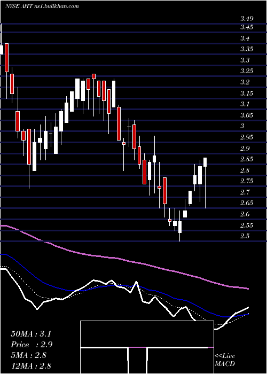Click the 12MA : 2.8 legend text

[x=31, y=366]
